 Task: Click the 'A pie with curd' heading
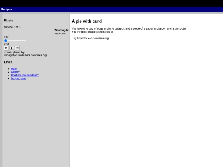[87, 21]
